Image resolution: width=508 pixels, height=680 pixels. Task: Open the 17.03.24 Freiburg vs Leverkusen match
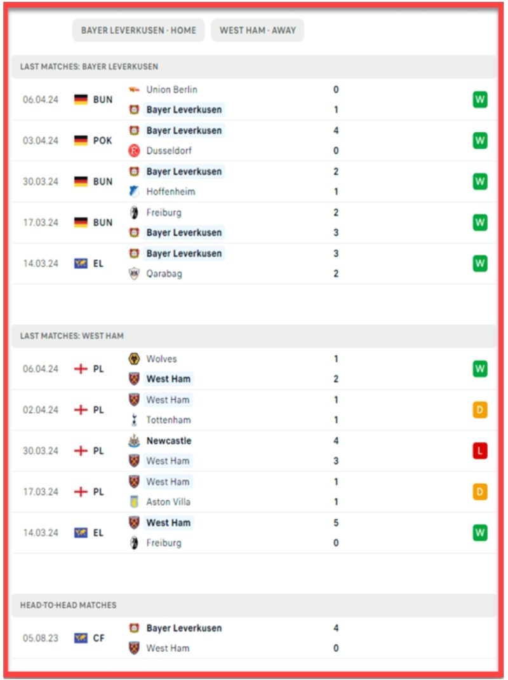[254, 222]
